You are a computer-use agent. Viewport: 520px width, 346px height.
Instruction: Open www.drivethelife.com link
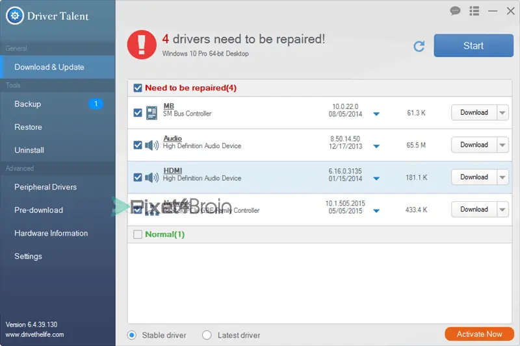[35, 334]
